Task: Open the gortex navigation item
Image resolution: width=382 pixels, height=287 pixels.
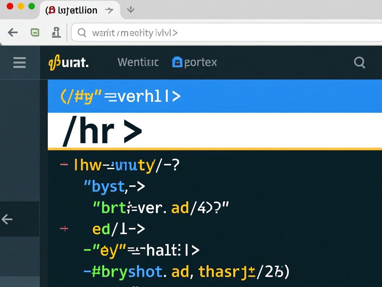Action: tap(200, 62)
